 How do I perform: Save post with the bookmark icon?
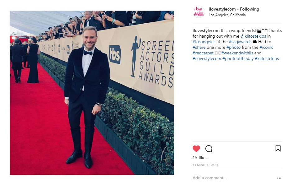point(278,149)
